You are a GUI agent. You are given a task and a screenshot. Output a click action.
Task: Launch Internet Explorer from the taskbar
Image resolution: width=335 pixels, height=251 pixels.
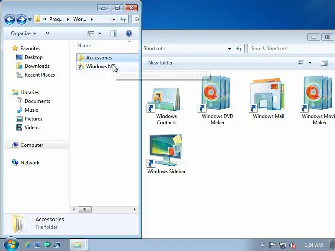pyautogui.click(x=28, y=245)
